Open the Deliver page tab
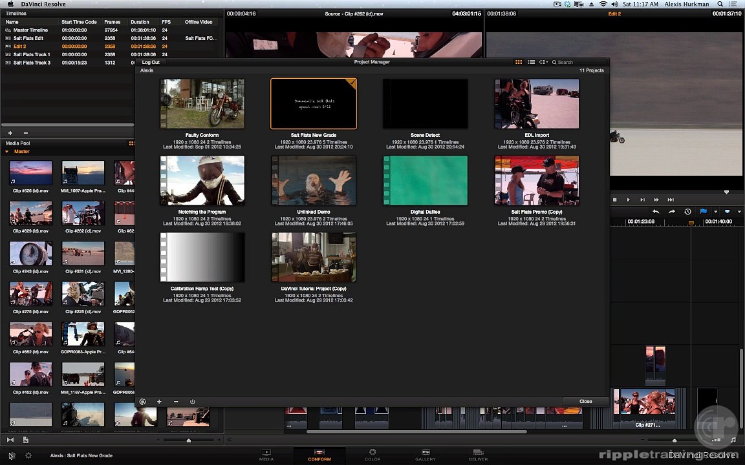 pyautogui.click(x=478, y=455)
